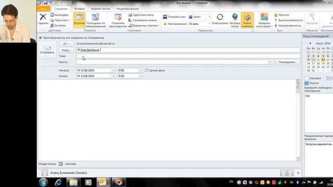The width and height of the screenshot is (333, 187).
Task: Switch to Вставка tab
Action: point(80,9)
